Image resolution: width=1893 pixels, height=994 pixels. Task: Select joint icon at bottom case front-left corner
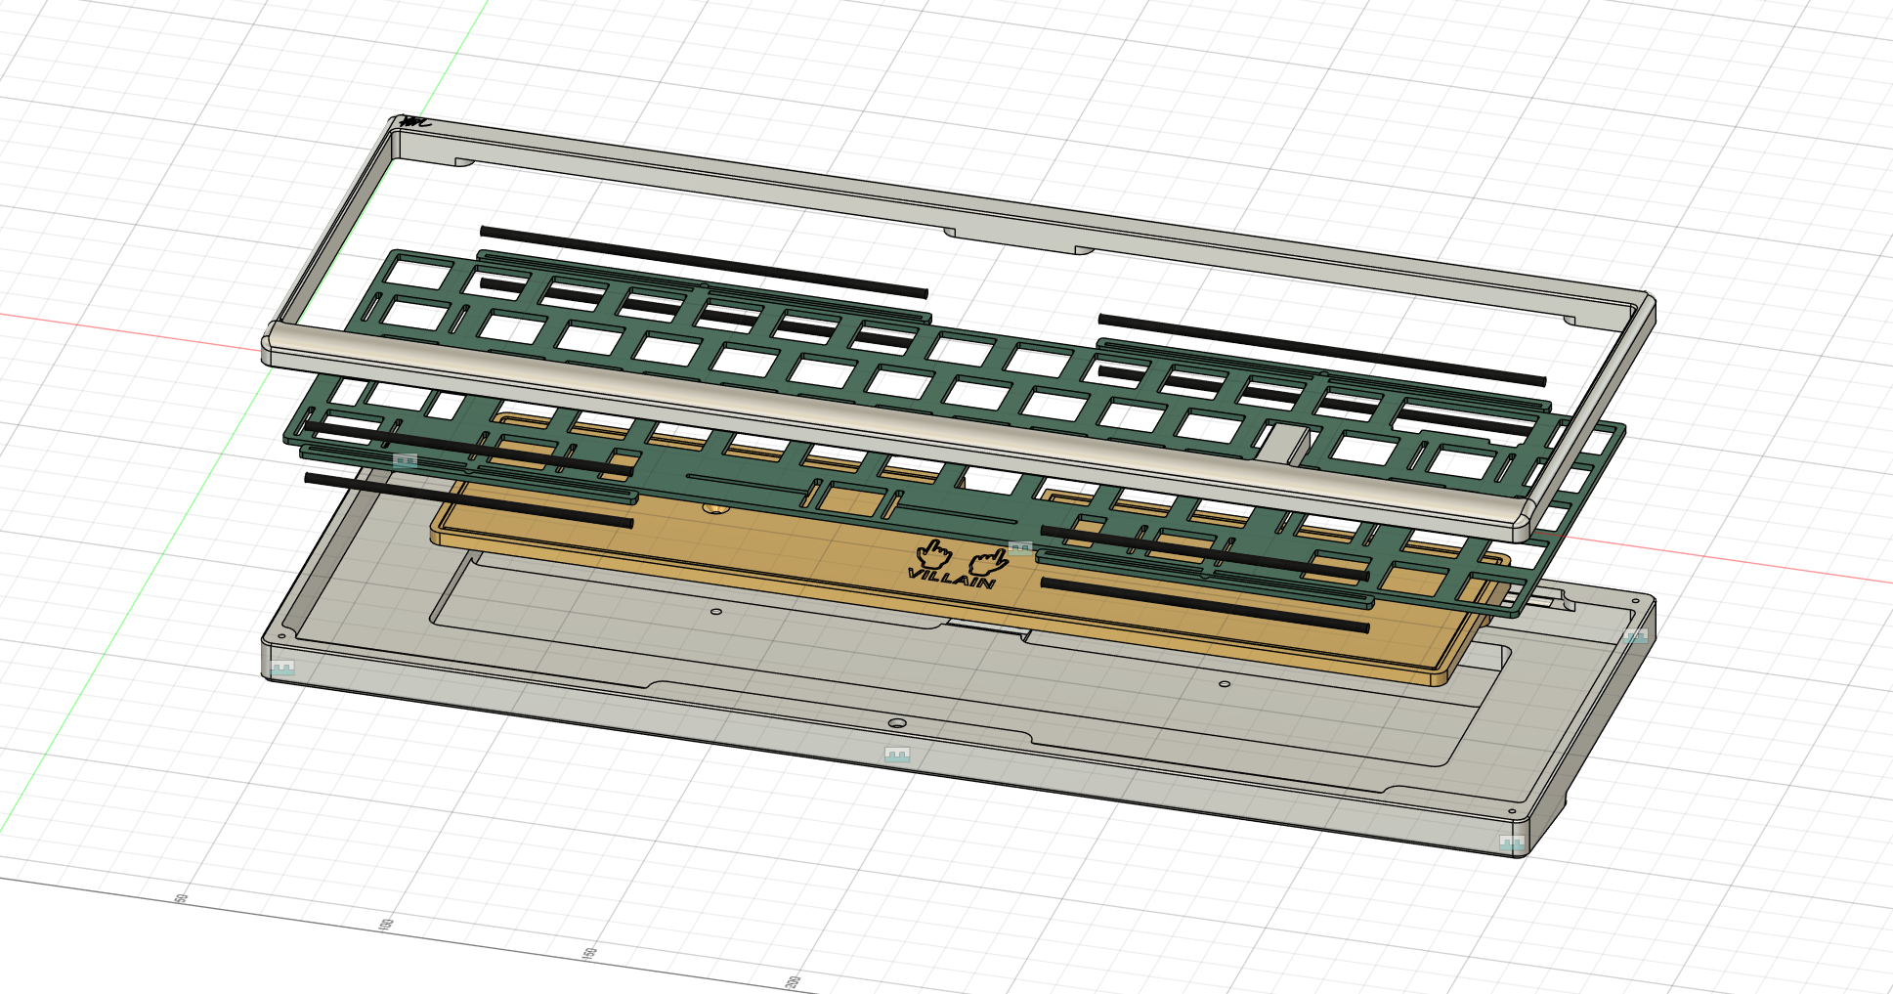tap(282, 669)
